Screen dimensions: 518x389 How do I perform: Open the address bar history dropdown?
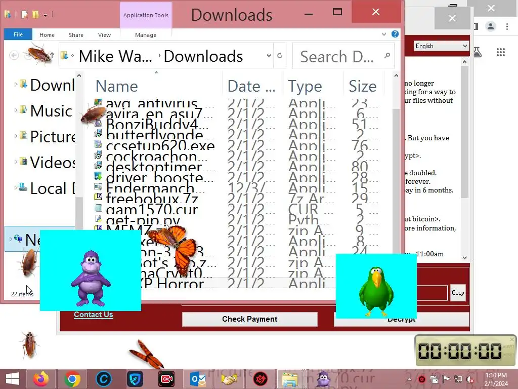tap(269, 56)
